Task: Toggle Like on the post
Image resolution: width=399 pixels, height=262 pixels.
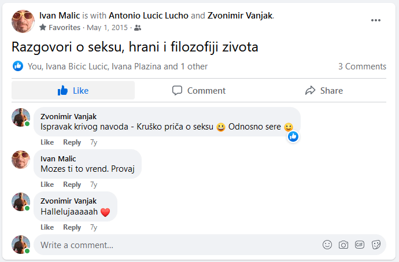Action: coord(73,90)
